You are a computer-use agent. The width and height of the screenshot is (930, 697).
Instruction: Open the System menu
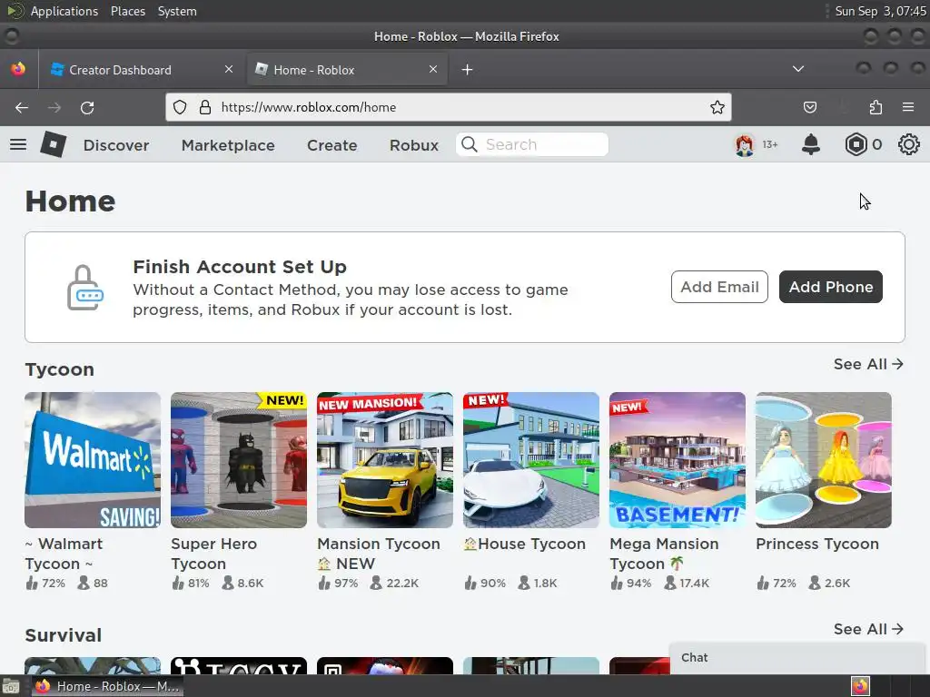coord(177,11)
